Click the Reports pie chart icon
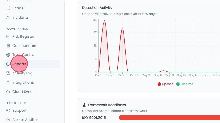Screen dimensions: 220x123 (x=8, y=64)
